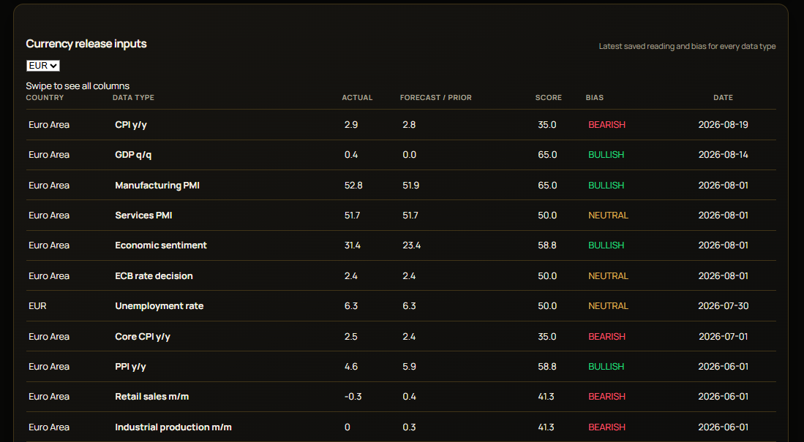
Task: Click the 2026-08-14 date cell
Action: coord(723,155)
